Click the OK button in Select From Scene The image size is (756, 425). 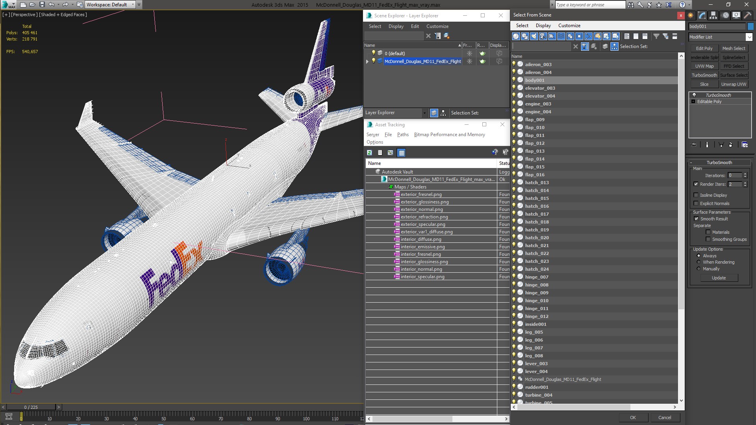point(633,418)
